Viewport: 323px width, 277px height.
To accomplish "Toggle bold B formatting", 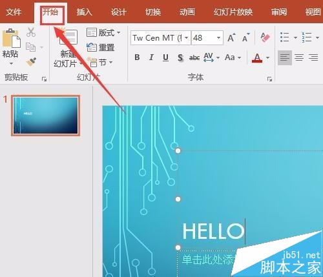I will coord(137,57).
